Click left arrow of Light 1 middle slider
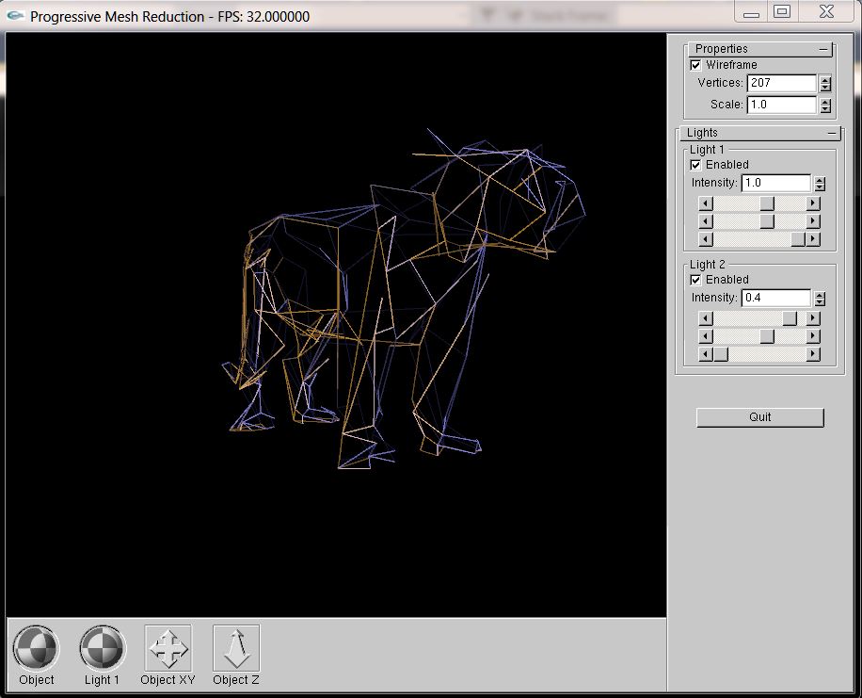 coord(706,221)
